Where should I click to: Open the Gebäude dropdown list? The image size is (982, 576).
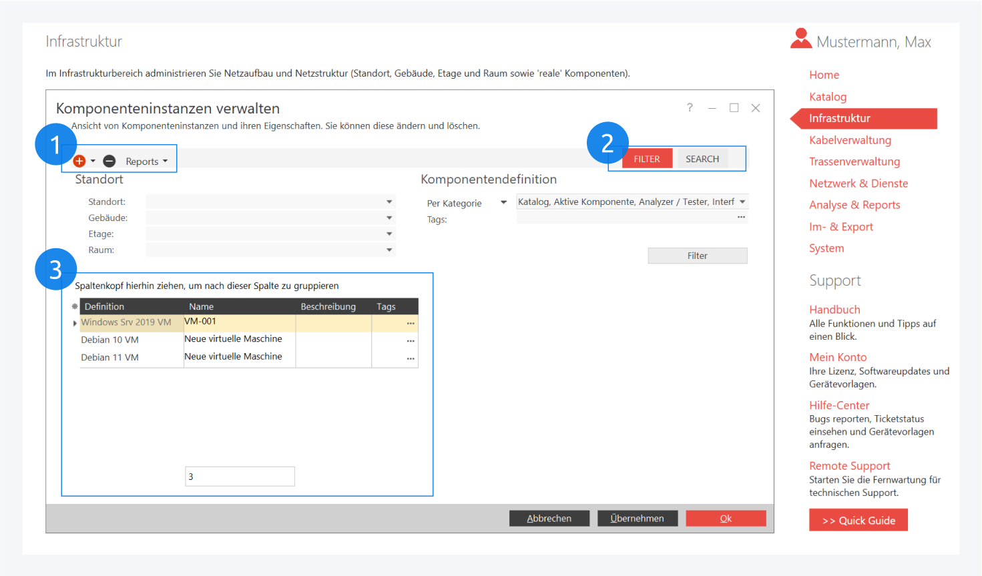point(389,218)
